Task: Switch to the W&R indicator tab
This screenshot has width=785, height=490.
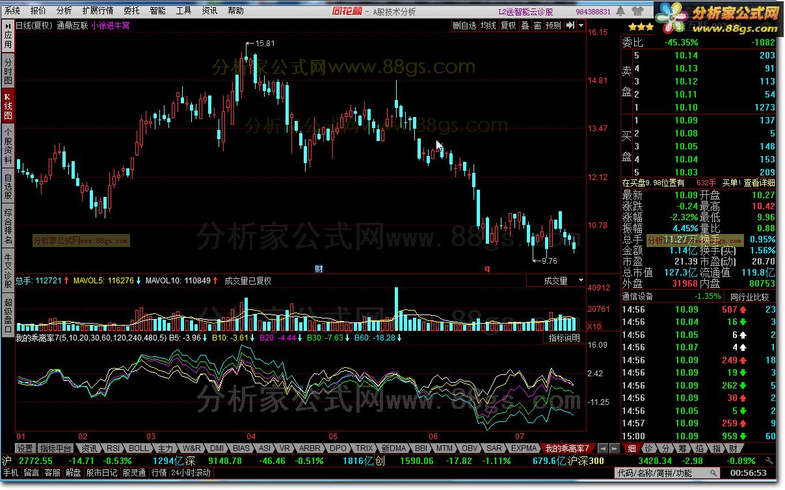Action: [192, 448]
